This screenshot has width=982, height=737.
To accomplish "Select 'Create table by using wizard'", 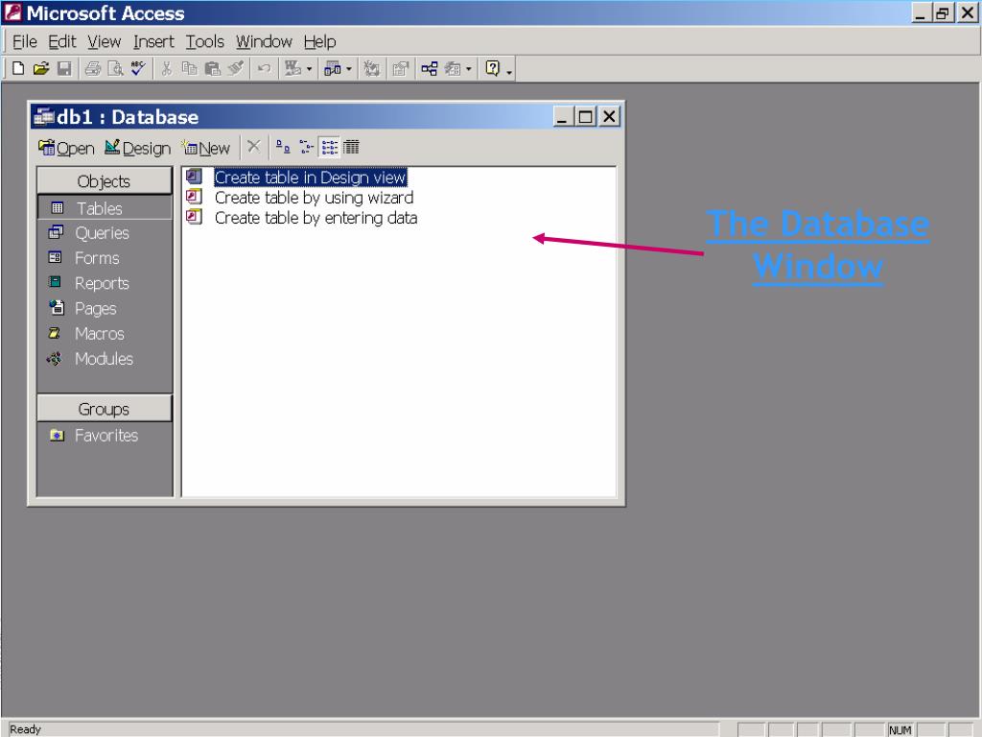I will click(x=314, y=198).
